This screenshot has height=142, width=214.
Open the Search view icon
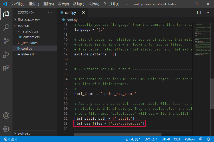coord(6,28)
